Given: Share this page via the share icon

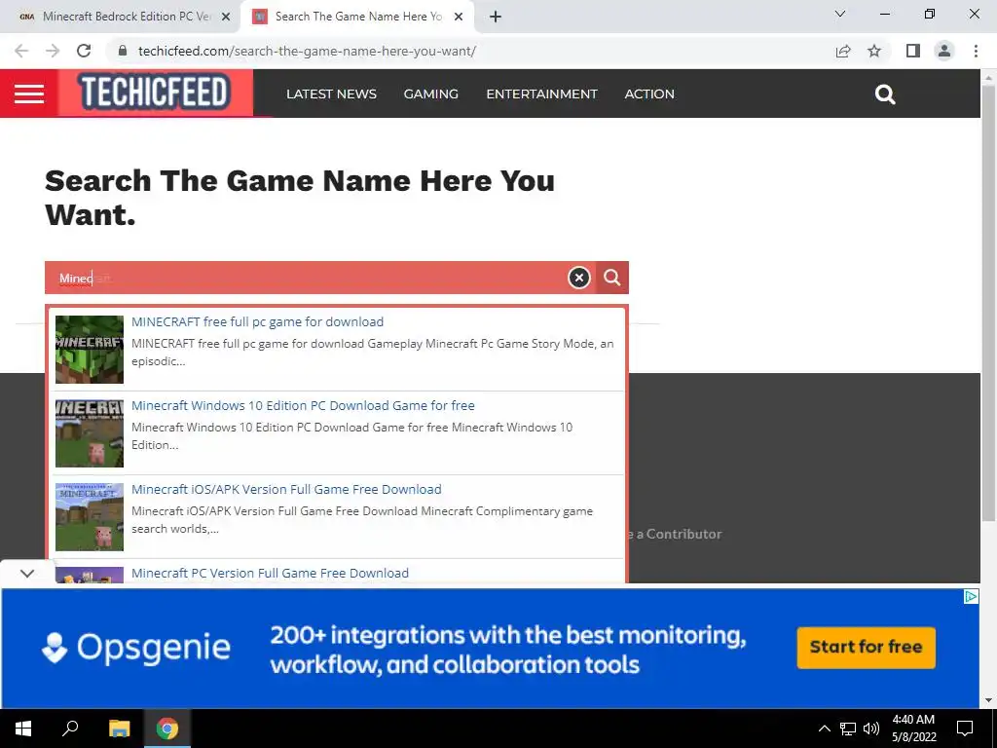Looking at the screenshot, I should 843,51.
